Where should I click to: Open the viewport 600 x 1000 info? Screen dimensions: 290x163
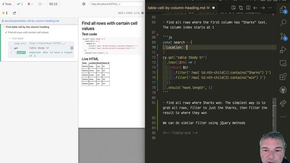click(x=142, y=13)
